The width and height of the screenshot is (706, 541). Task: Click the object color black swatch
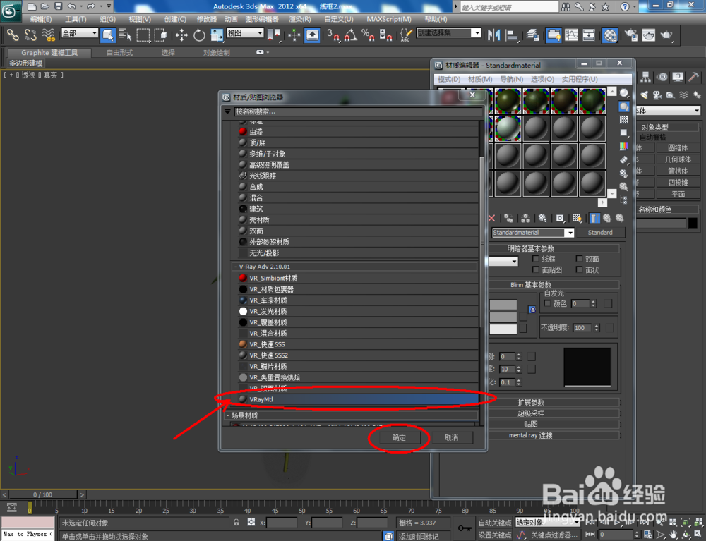693,223
